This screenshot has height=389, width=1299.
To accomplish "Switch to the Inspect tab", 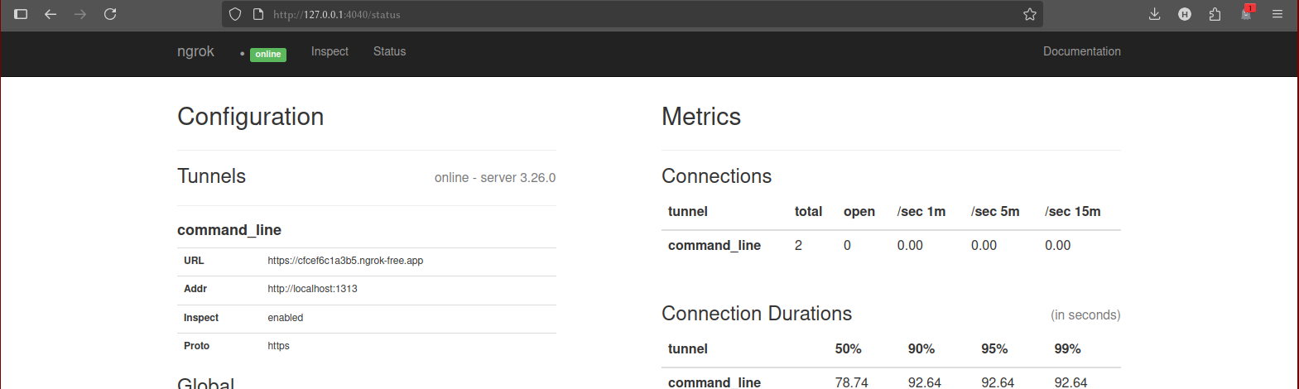I will [330, 51].
